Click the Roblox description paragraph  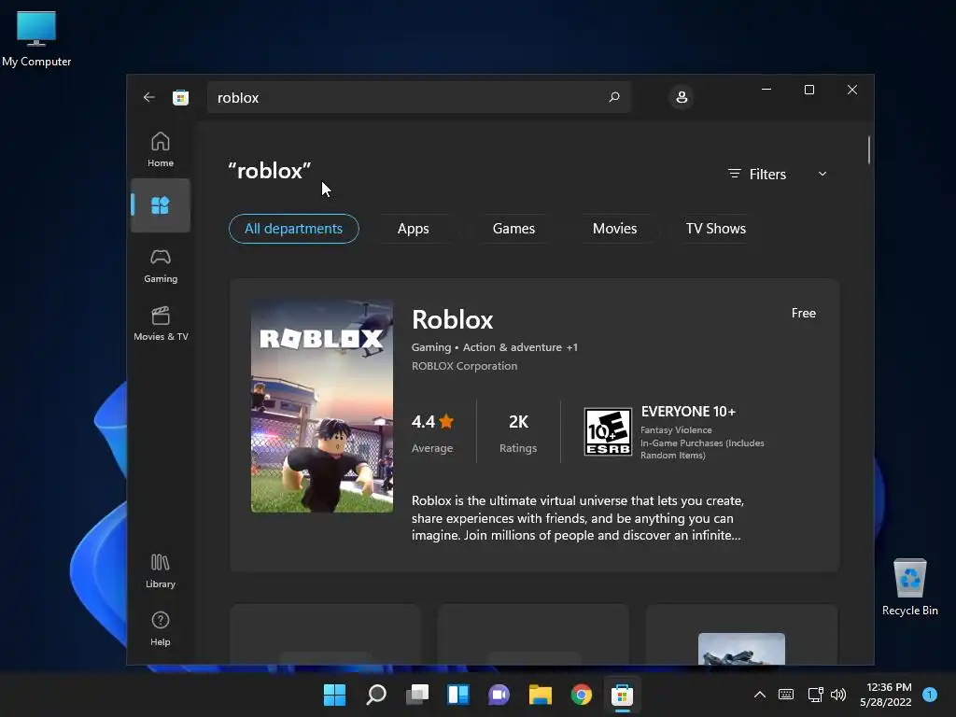578,517
